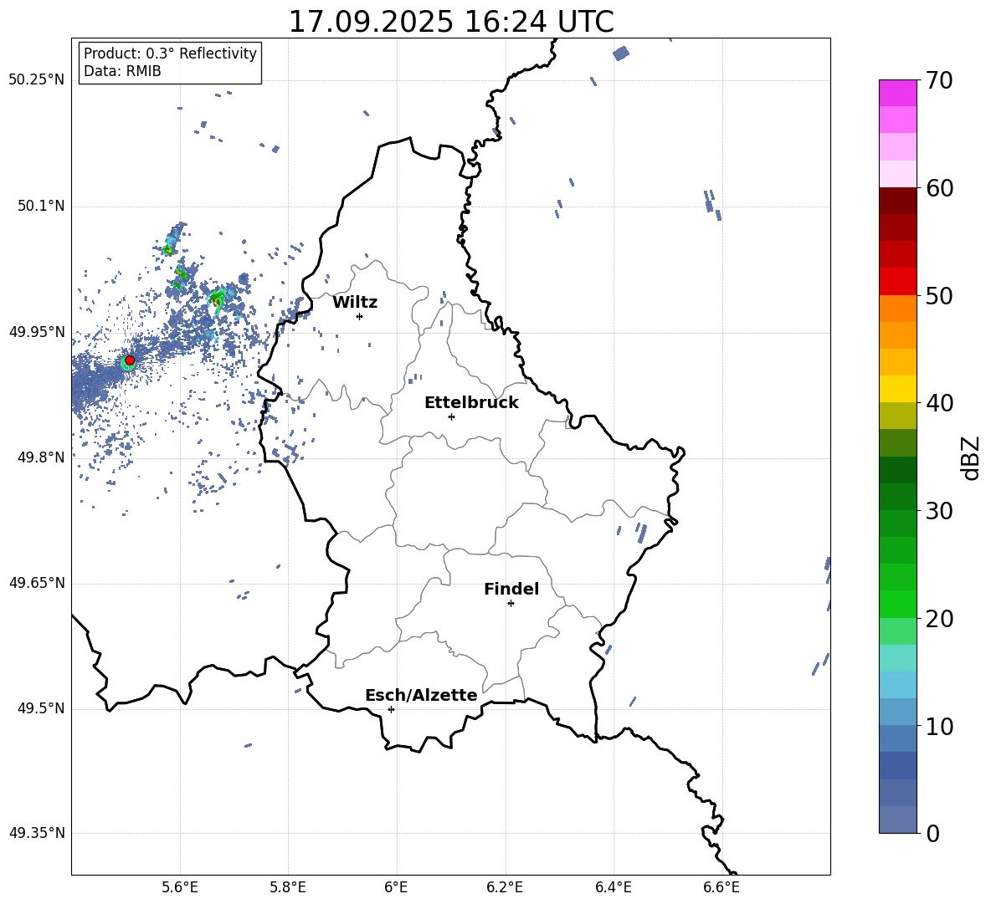Pick the orange swatch just below 50 dBZ
Viewport: 991px width, 904px height.
tap(897, 309)
